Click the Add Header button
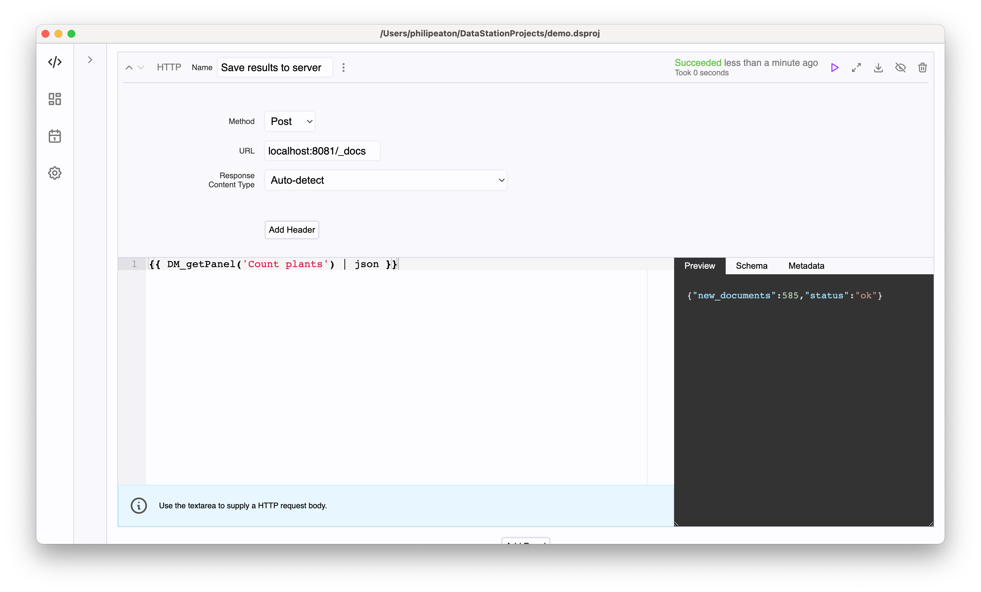 tap(291, 230)
